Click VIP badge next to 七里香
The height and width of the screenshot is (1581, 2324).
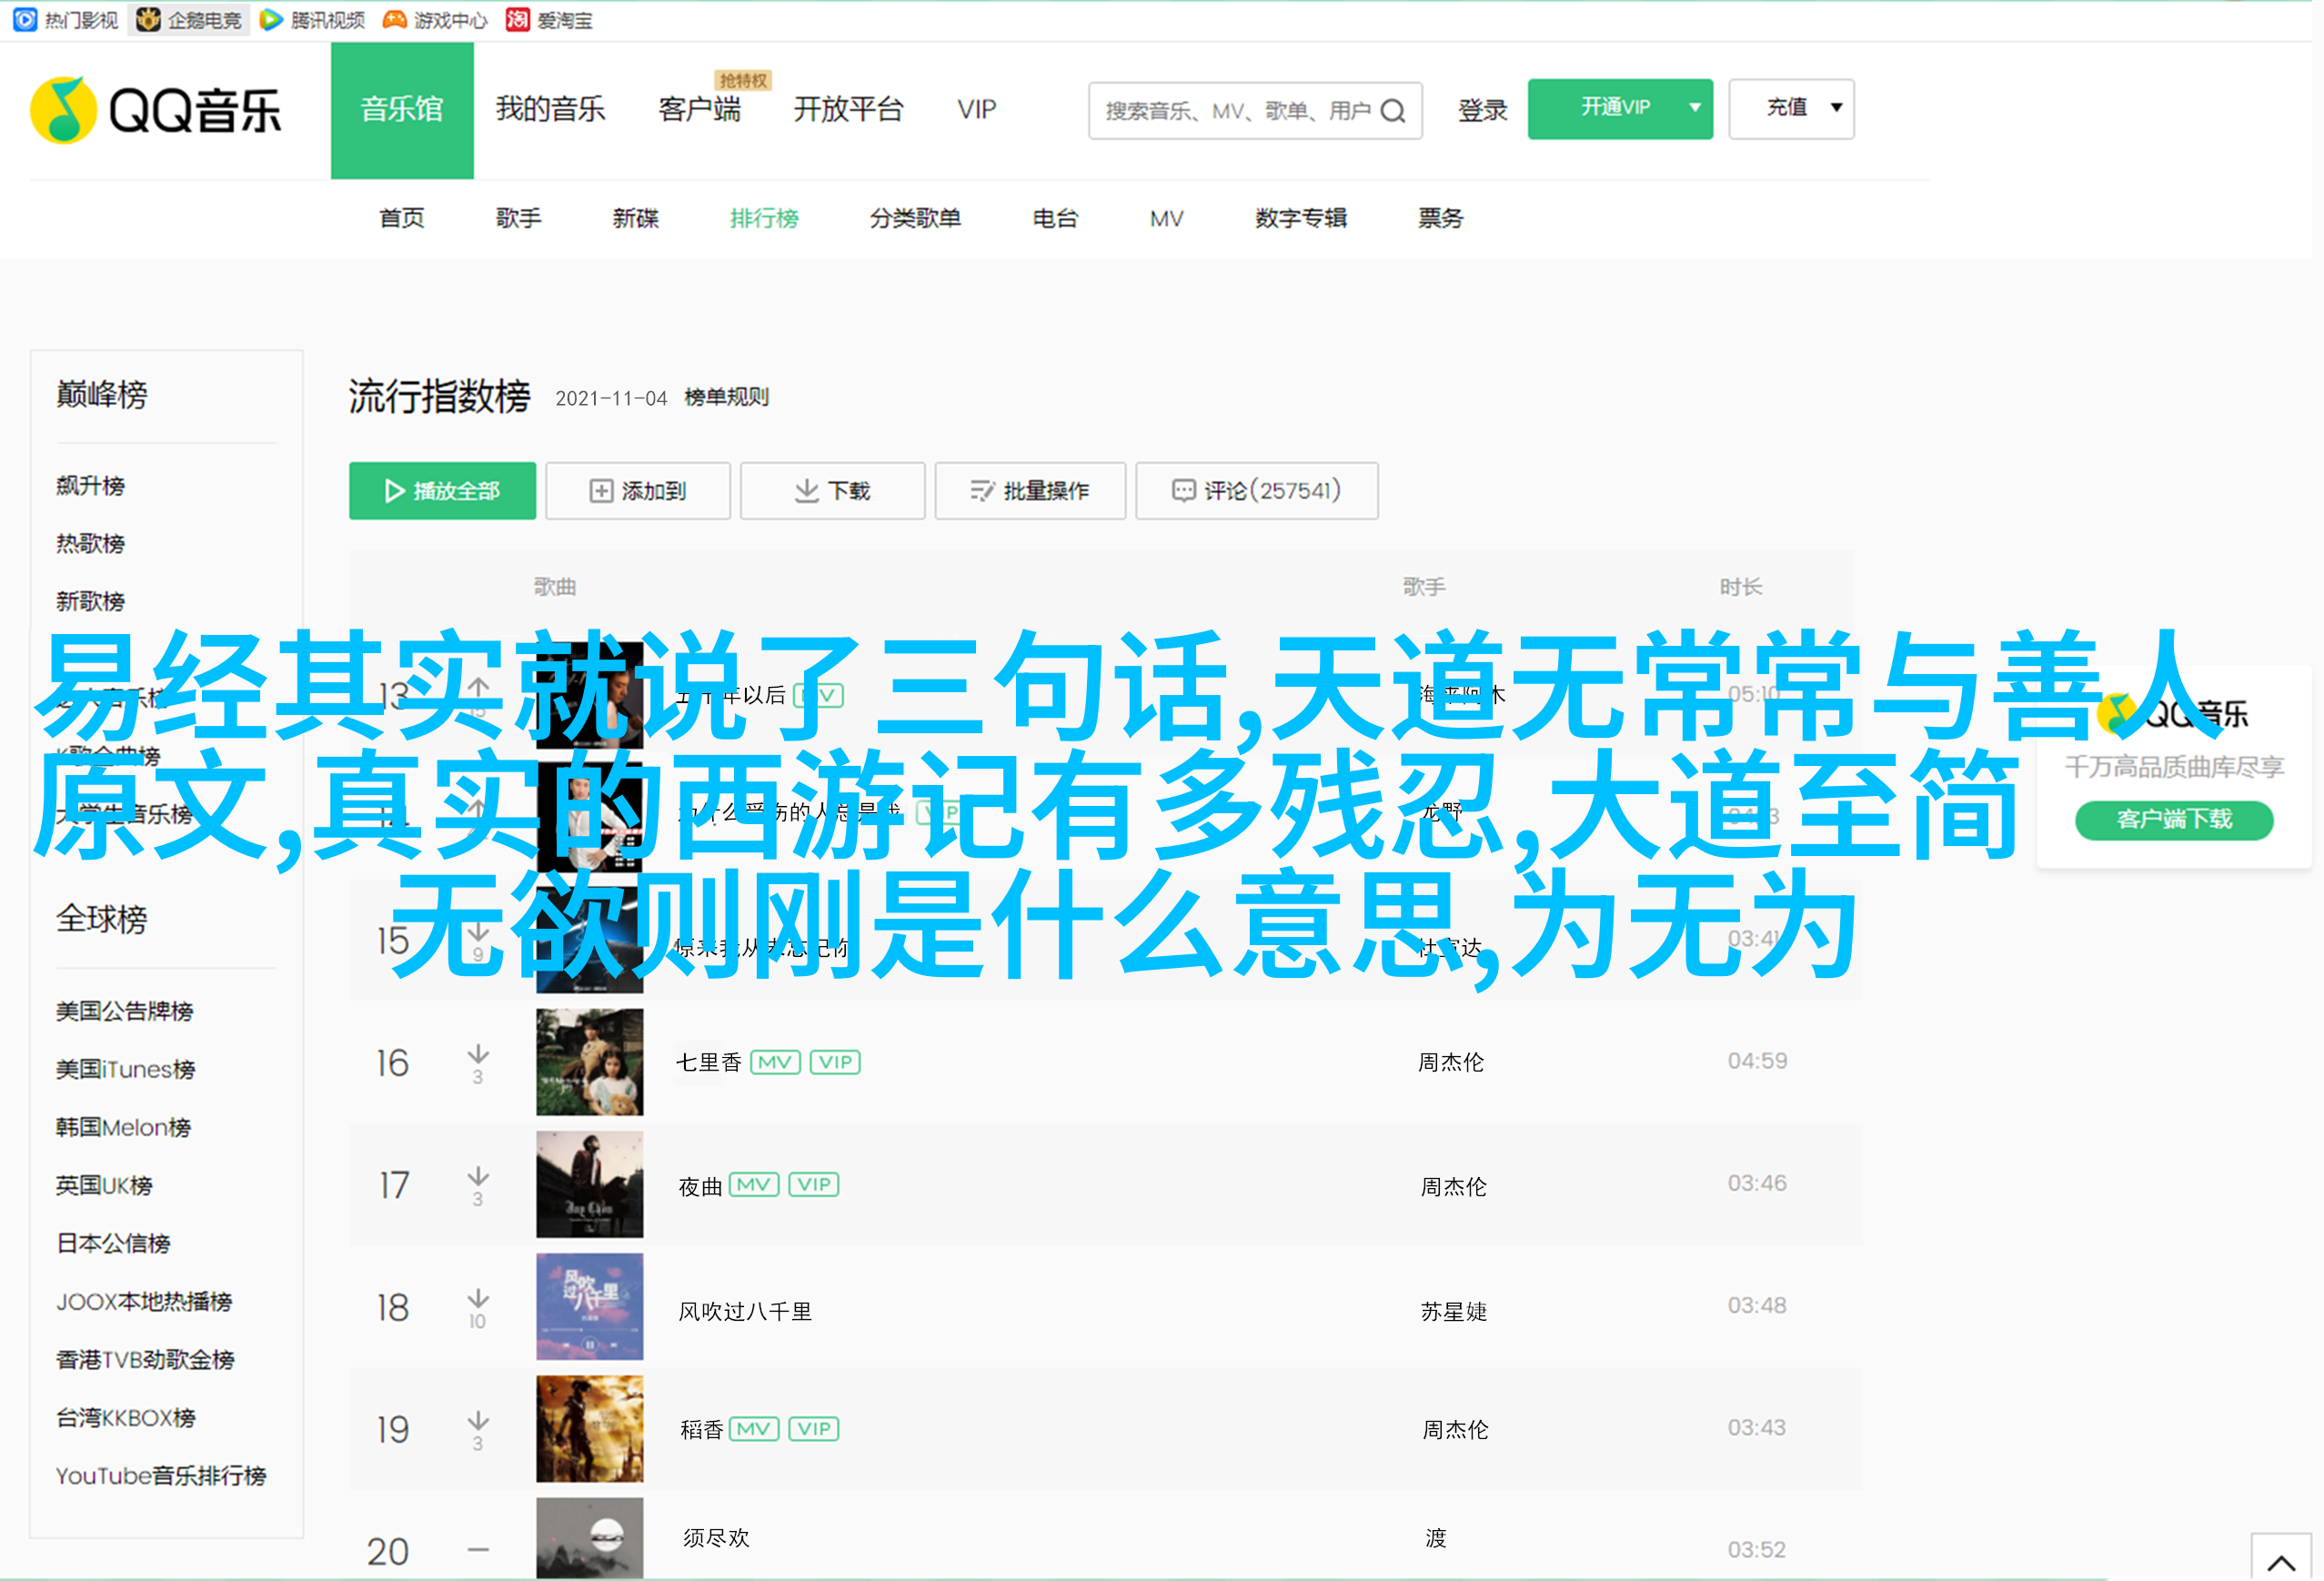coord(835,1062)
